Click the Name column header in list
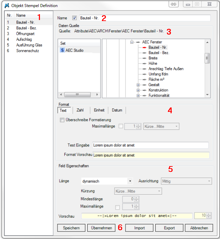The image size is (220, 239). [x=34, y=15]
